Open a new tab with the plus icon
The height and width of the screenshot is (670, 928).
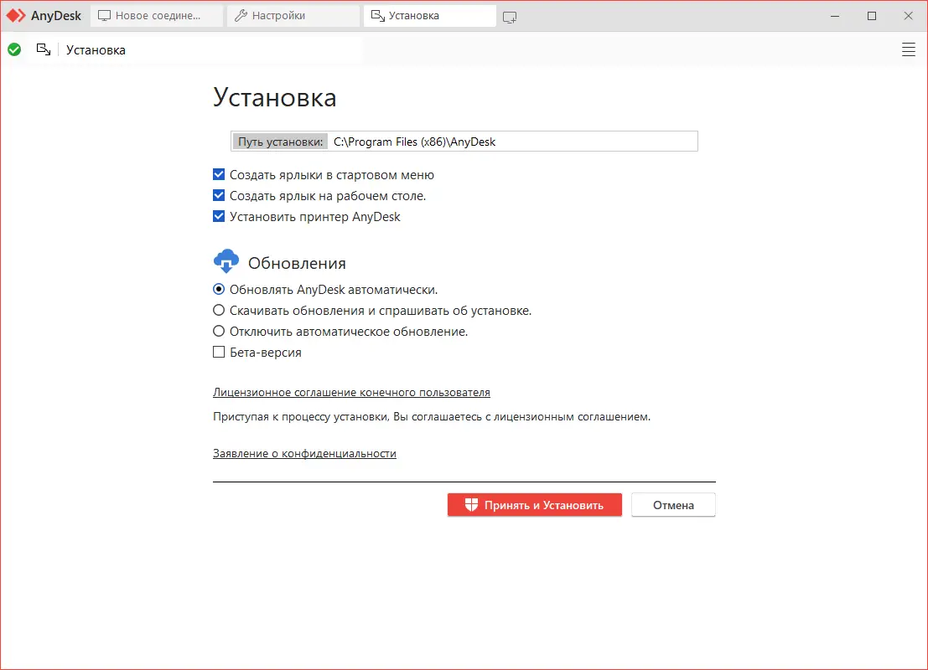pyautogui.click(x=510, y=16)
